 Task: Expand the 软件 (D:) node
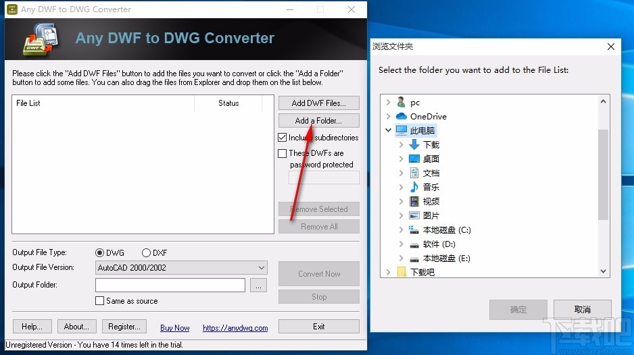pos(401,244)
